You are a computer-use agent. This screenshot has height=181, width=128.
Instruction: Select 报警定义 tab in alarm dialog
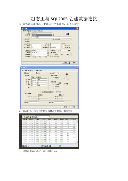click(x=31, y=70)
